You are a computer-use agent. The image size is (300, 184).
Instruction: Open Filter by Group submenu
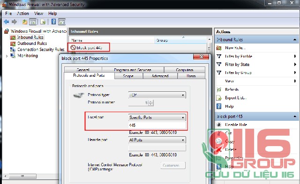coord(239,73)
